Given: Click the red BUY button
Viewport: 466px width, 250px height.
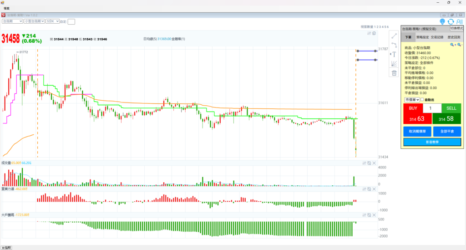Looking at the screenshot, I should (x=413, y=108).
